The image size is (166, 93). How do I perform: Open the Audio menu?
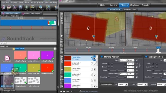pos(33,2)
